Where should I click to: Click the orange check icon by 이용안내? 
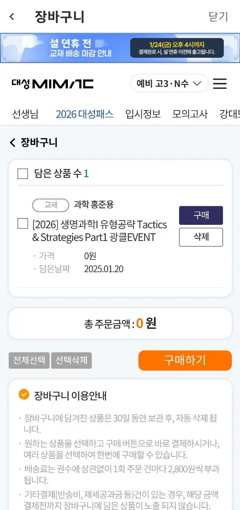tap(24, 395)
